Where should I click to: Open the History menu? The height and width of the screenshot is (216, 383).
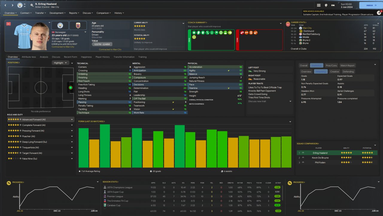(x=119, y=13)
